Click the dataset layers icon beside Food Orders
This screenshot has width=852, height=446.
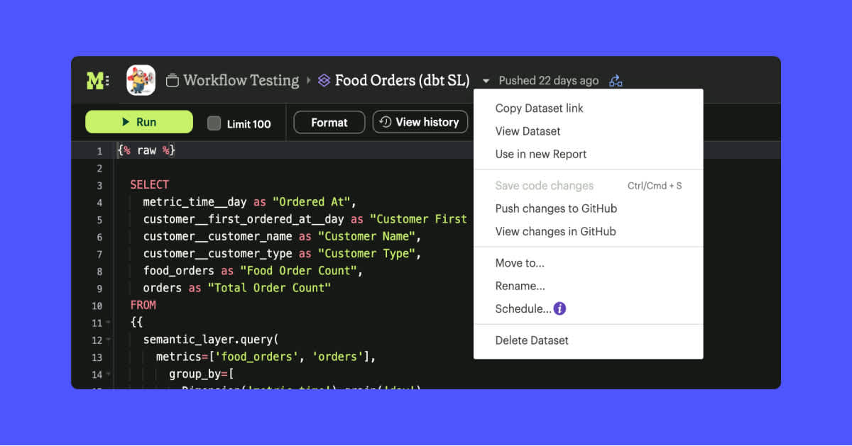click(324, 81)
